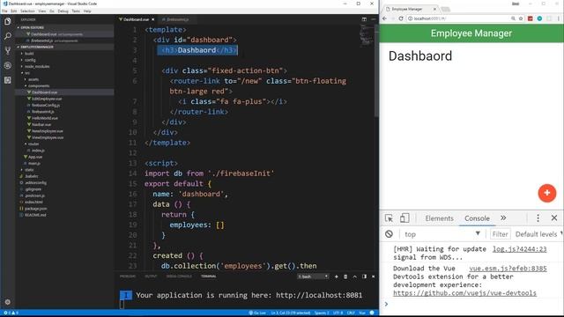This screenshot has width=564, height=317.
Task: Open the vue-devtools GitHub link in console
Action: [x=464, y=293]
